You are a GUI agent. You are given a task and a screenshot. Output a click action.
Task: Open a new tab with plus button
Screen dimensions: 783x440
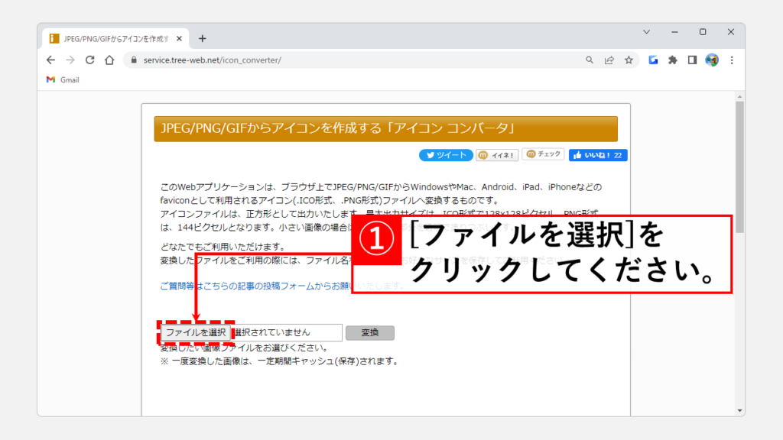coord(202,38)
